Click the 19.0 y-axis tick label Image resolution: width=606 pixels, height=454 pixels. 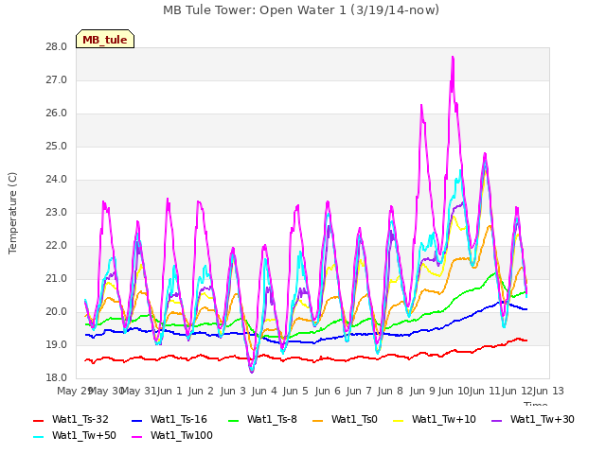point(57,345)
